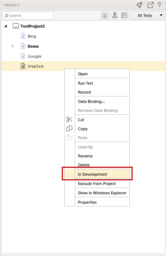Click the collapse all double-chevron button
The width and height of the screenshot is (166, 256).
point(105,15)
